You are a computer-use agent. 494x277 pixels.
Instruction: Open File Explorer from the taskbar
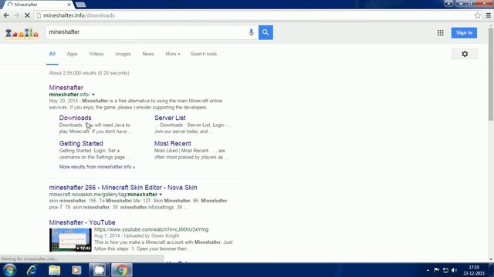[x=55, y=270]
